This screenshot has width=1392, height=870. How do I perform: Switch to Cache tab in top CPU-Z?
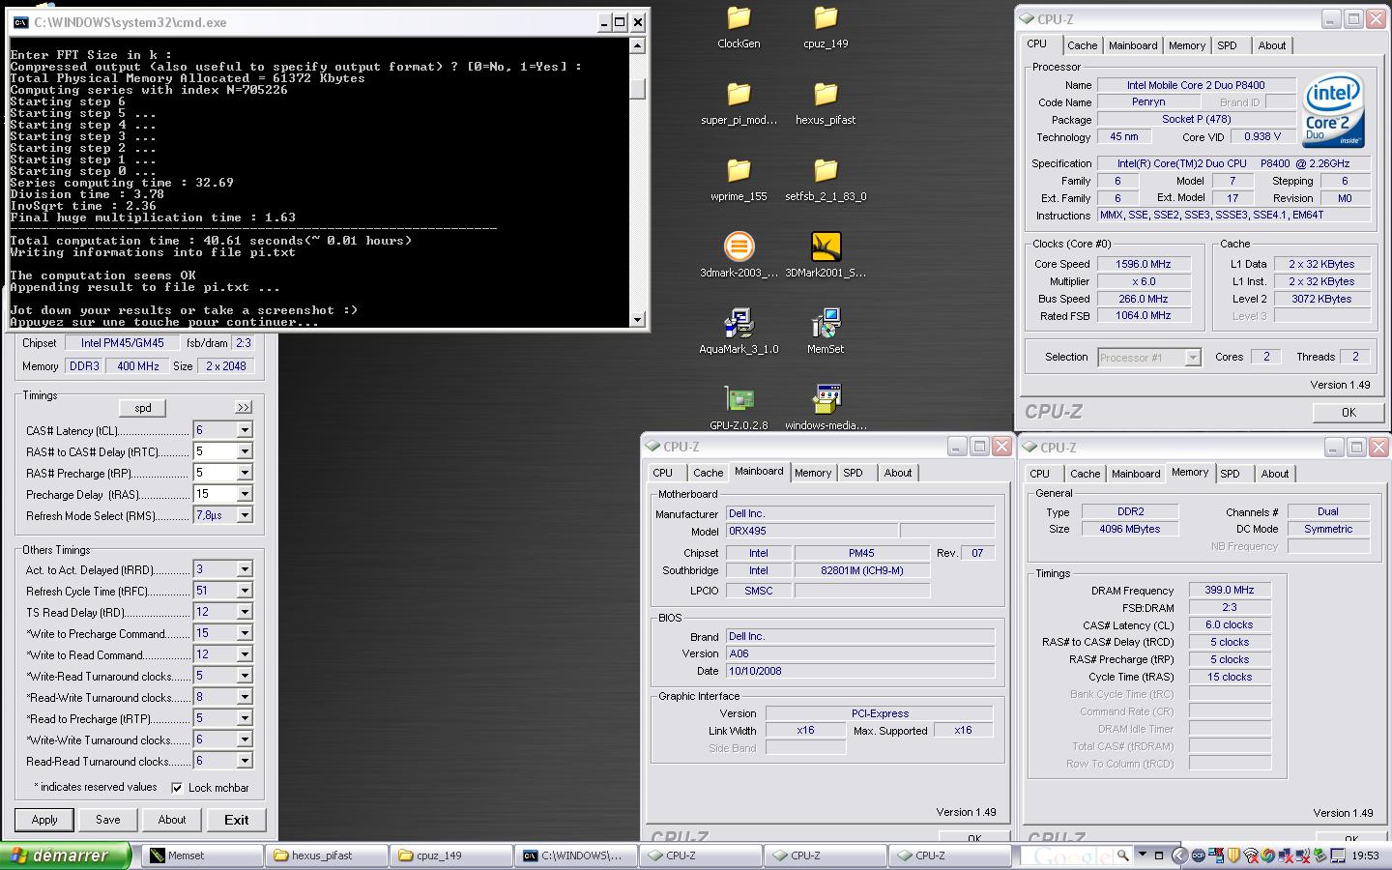1082,45
